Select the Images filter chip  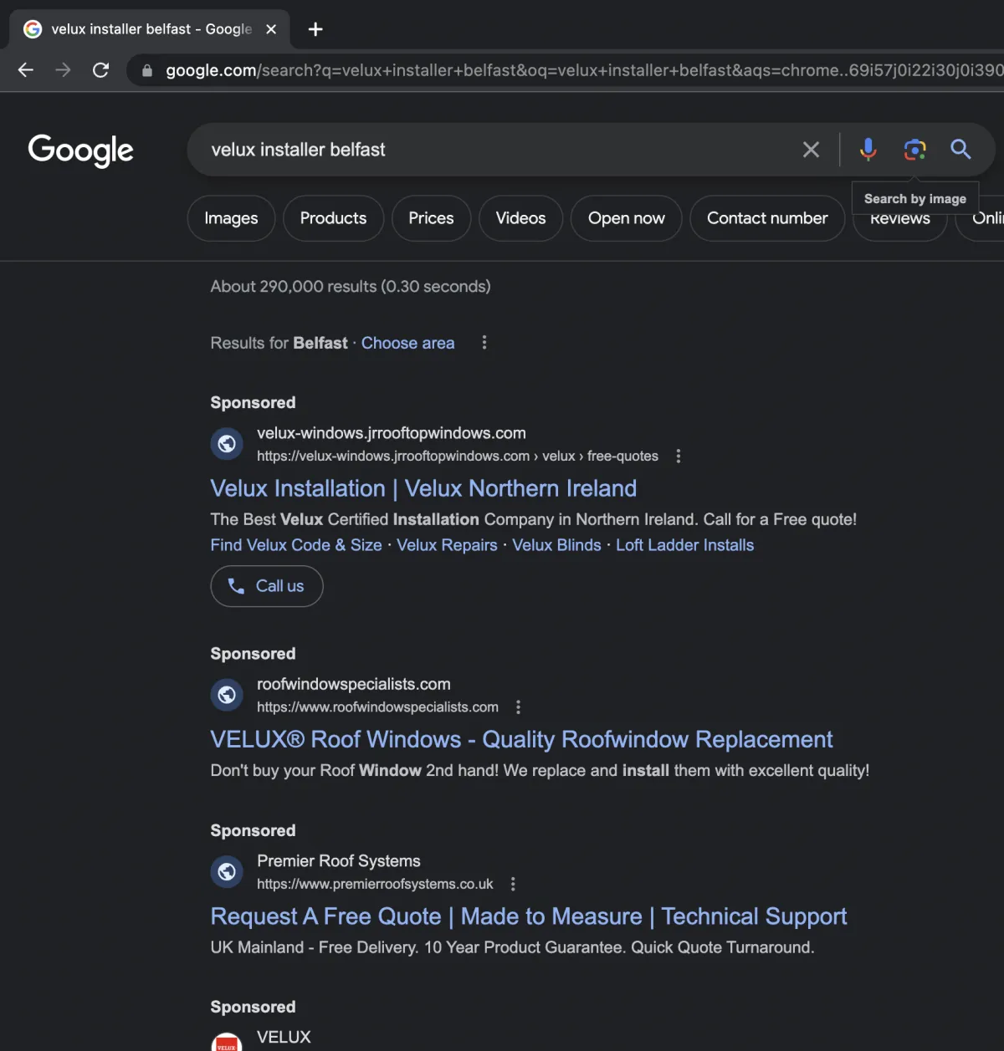pos(231,218)
